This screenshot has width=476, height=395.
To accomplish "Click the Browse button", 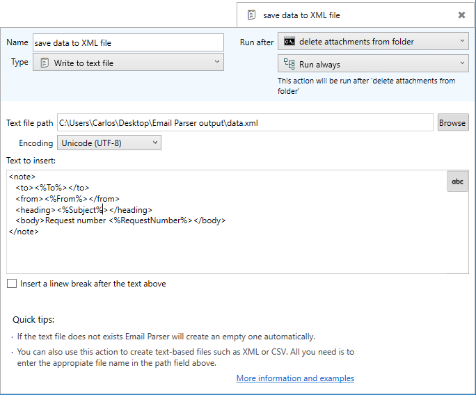I will pyautogui.click(x=453, y=122).
